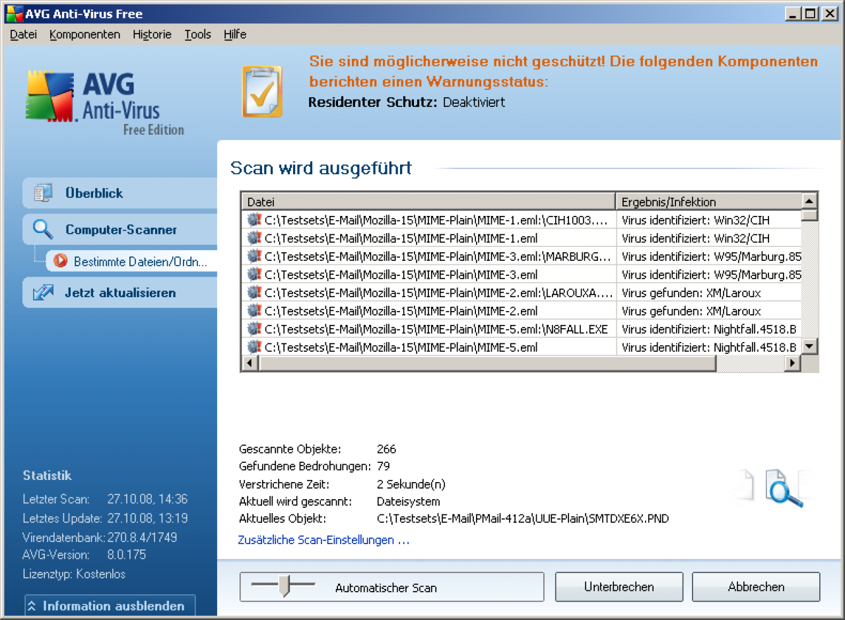Click the Automatischer Scan speed slider
845x620 pixels.
pyautogui.click(x=284, y=586)
